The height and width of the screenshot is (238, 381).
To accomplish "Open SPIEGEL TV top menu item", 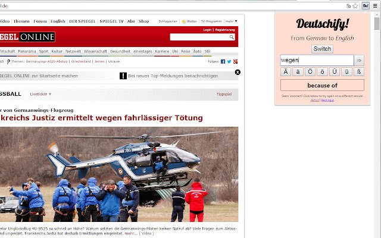I will [x=111, y=21].
